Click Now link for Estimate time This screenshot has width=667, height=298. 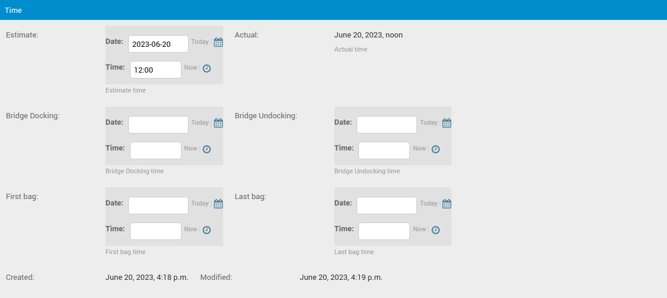(x=190, y=68)
